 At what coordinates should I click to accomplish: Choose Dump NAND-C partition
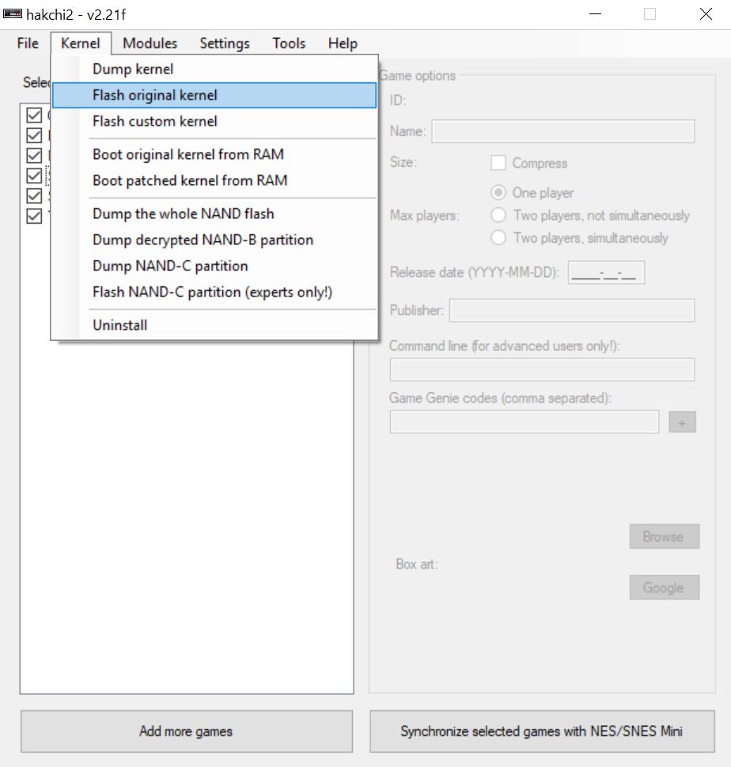pyautogui.click(x=214, y=266)
